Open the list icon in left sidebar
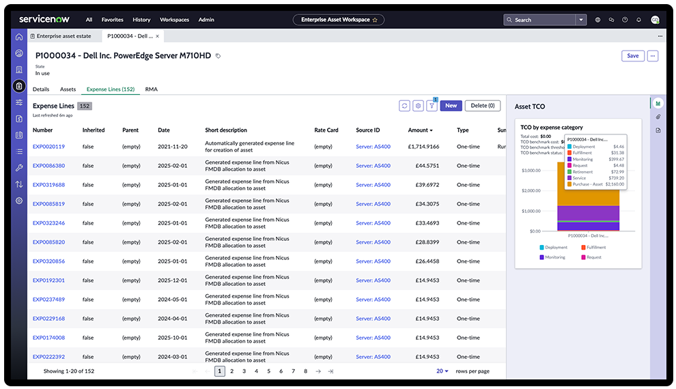 coord(19,152)
